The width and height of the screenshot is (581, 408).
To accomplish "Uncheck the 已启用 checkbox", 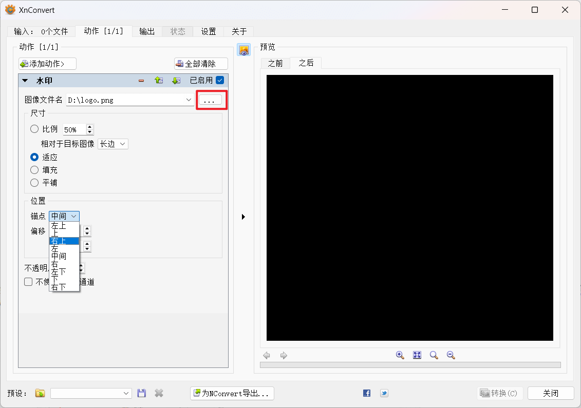I will click(x=220, y=81).
